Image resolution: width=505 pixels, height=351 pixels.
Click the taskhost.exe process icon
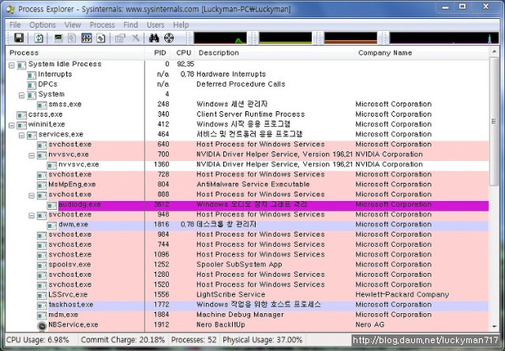pyautogui.click(x=42, y=305)
